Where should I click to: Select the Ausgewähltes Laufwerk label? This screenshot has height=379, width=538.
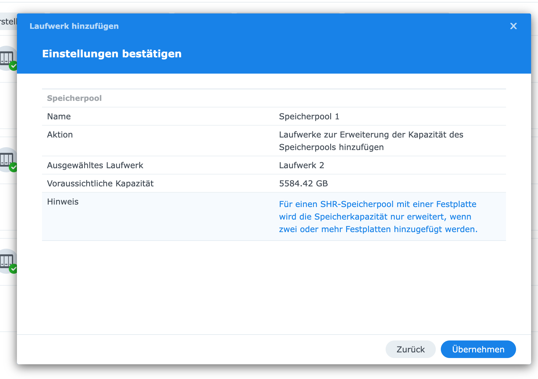click(95, 165)
